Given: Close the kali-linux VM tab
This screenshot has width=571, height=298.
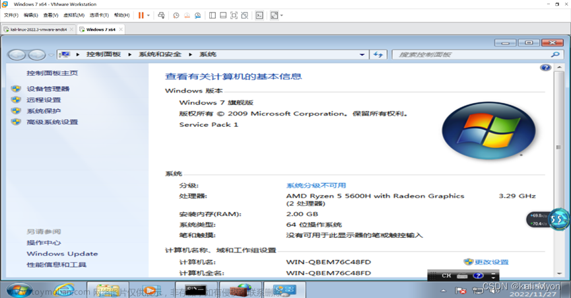Looking at the screenshot, I should tap(71, 30).
